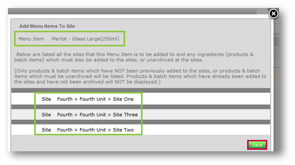
Task: Click the Site label beside Site Three path
Action: coord(46,114)
